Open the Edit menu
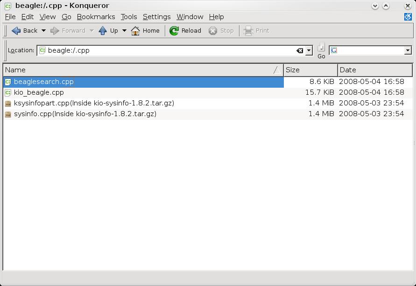 [x=28, y=17]
